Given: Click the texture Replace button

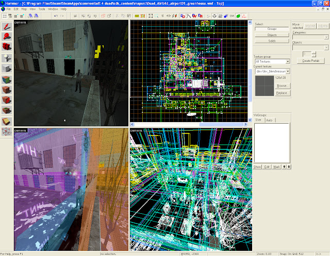Looking at the screenshot, I should (x=283, y=93).
